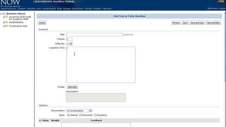Click the Feedback text box
Image resolution: width=226 pixels, height=127 pixels.
tap(96, 125)
